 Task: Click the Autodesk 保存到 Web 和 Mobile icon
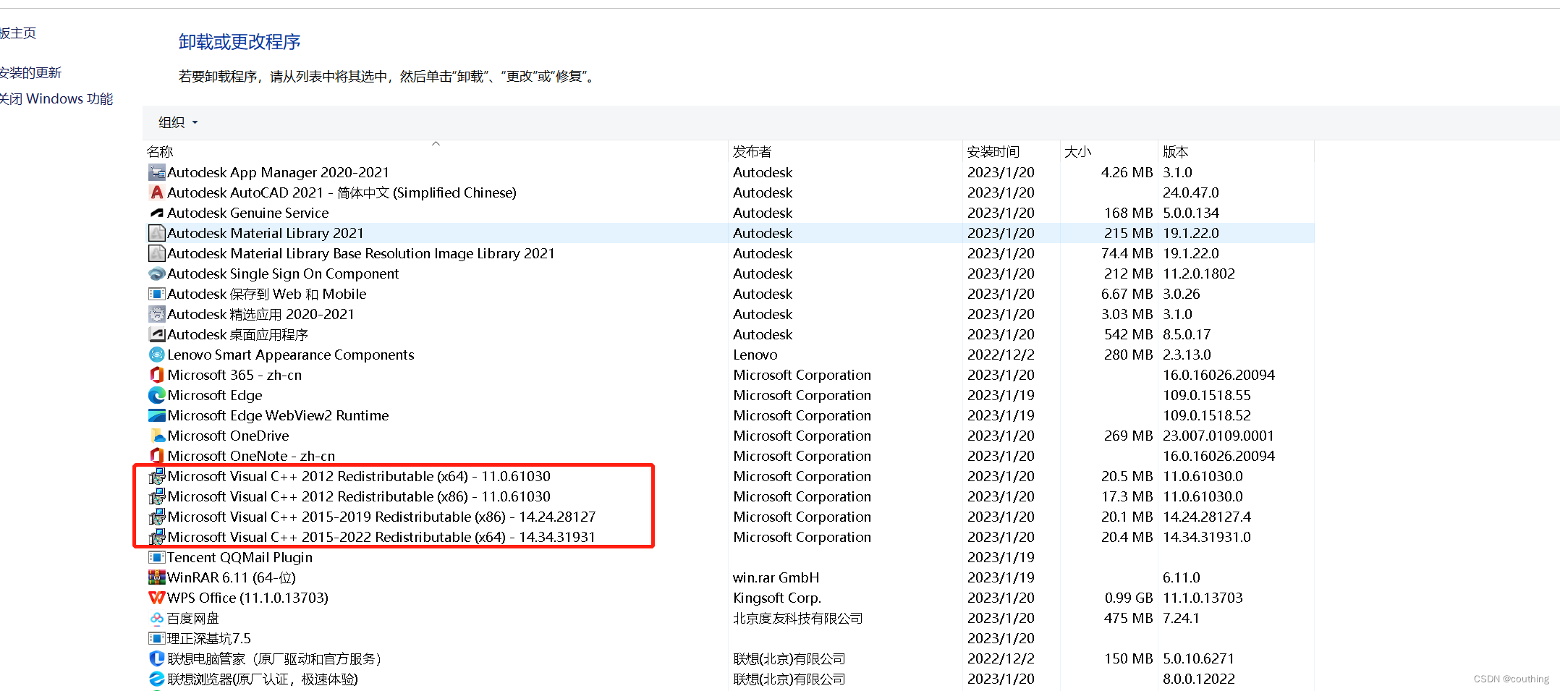click(x=156, y=294)
